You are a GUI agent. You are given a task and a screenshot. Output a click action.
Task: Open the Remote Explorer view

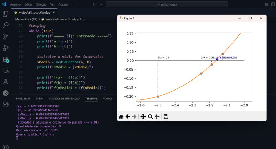(6, 71)
